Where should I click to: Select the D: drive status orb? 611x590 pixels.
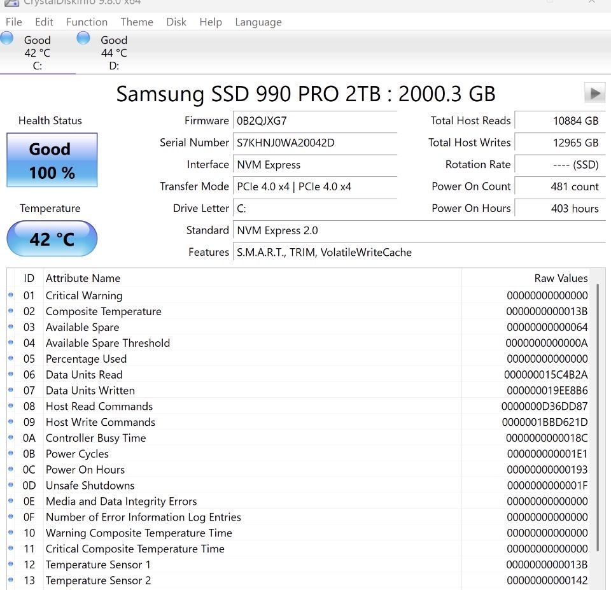pos(83,38)
